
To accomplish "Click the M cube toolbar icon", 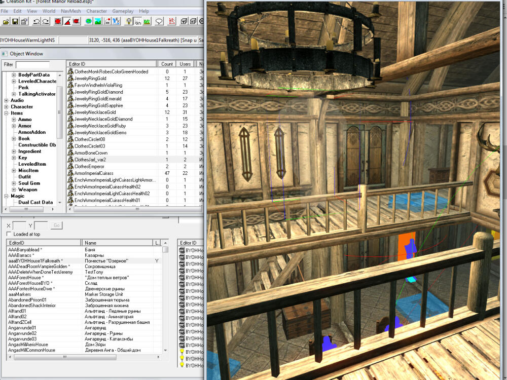I will [193, 22].
